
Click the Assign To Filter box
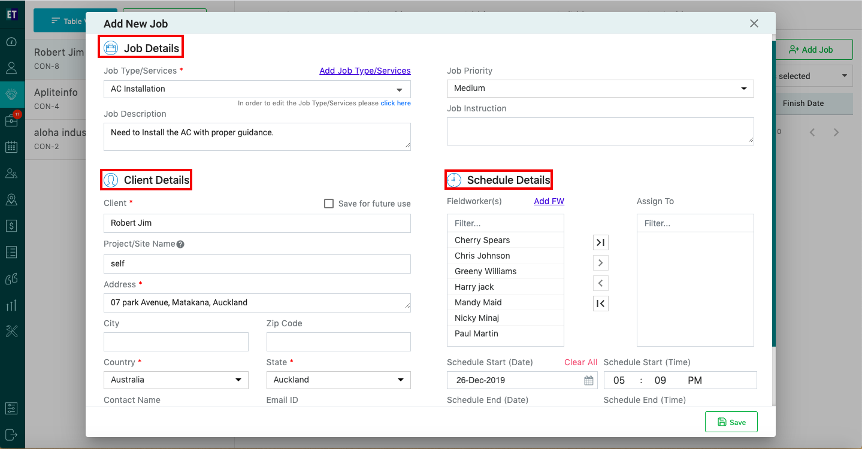click(x=695, y=223)
